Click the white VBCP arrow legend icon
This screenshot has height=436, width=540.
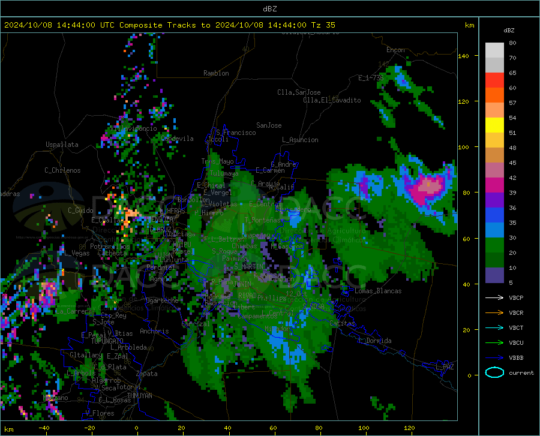494,297
